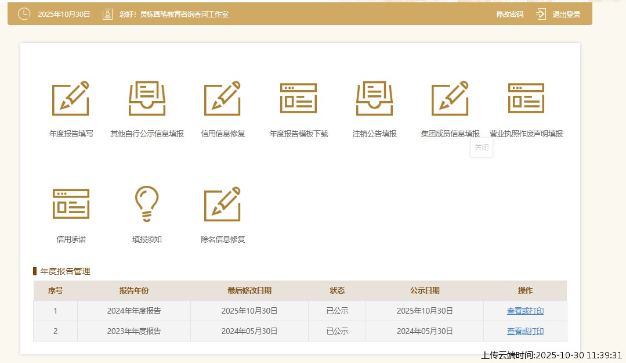Open the 填报须知 lightbulb icon

[147, 204]
